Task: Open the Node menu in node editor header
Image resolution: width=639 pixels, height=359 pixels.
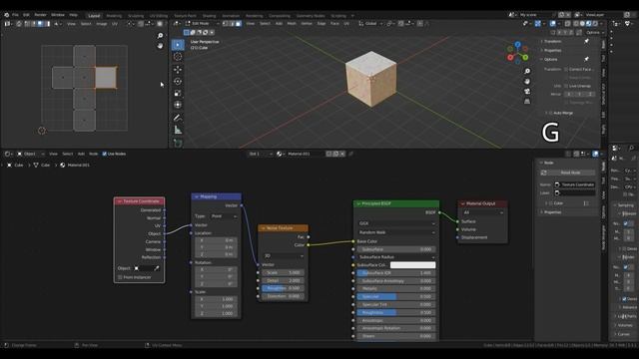Action: [x=93, y=154]
